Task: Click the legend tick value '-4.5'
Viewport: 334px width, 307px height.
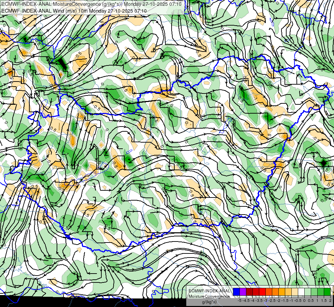Action: (246, 301)
